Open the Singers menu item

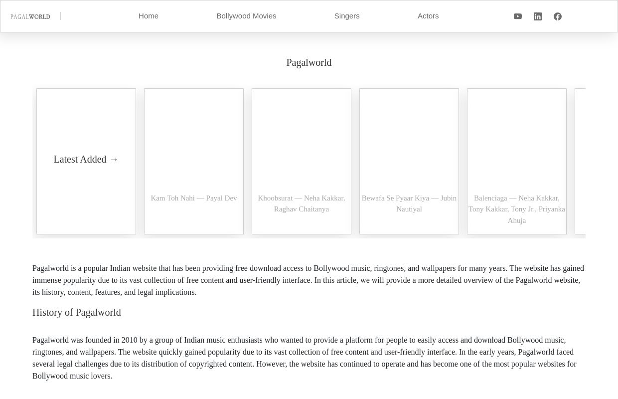347,16
